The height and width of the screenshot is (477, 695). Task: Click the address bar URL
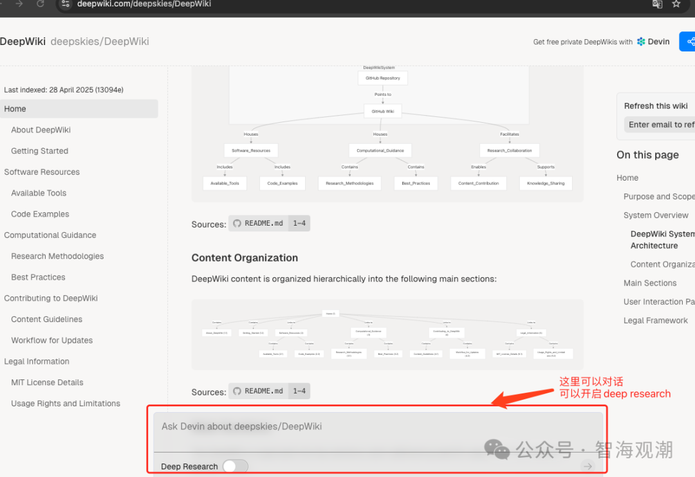[144, 4]
